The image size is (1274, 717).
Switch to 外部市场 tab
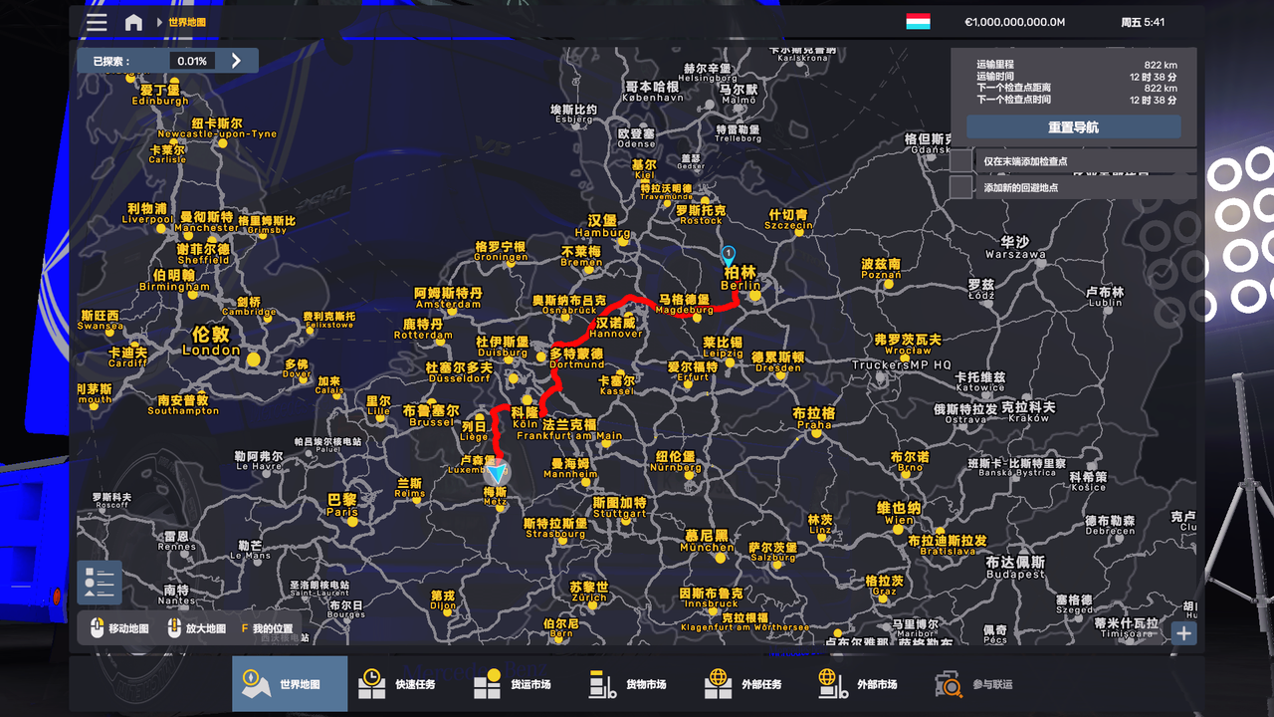[867, 684]
